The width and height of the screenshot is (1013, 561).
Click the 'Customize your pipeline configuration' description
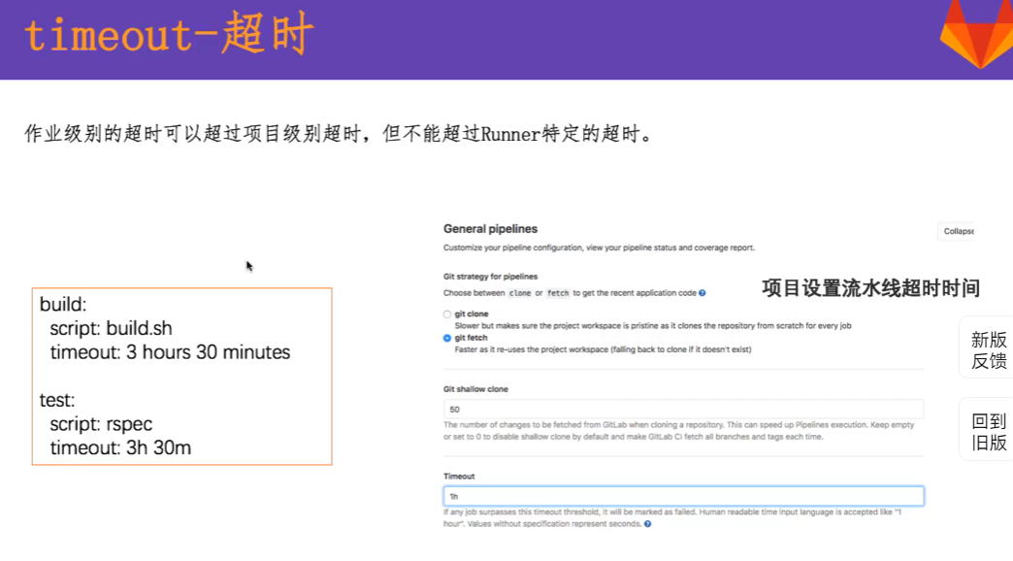click(x=599, y=247)
